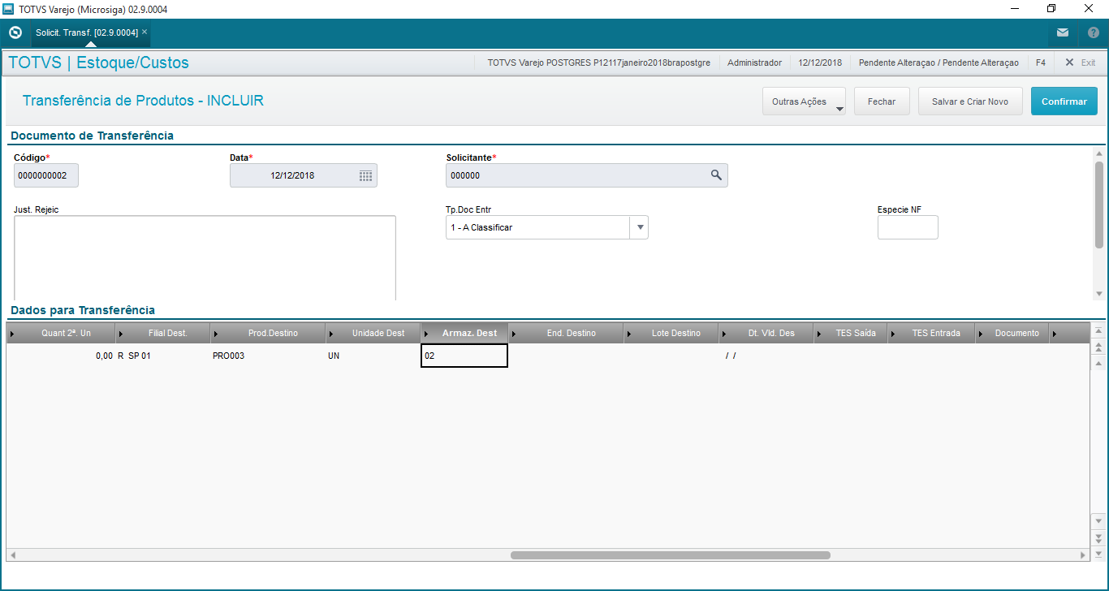Image resolution: width=1109 pixels, height=591 pixels.
Task: Click the grid page-down double arrow
Action: [1098, 537]
